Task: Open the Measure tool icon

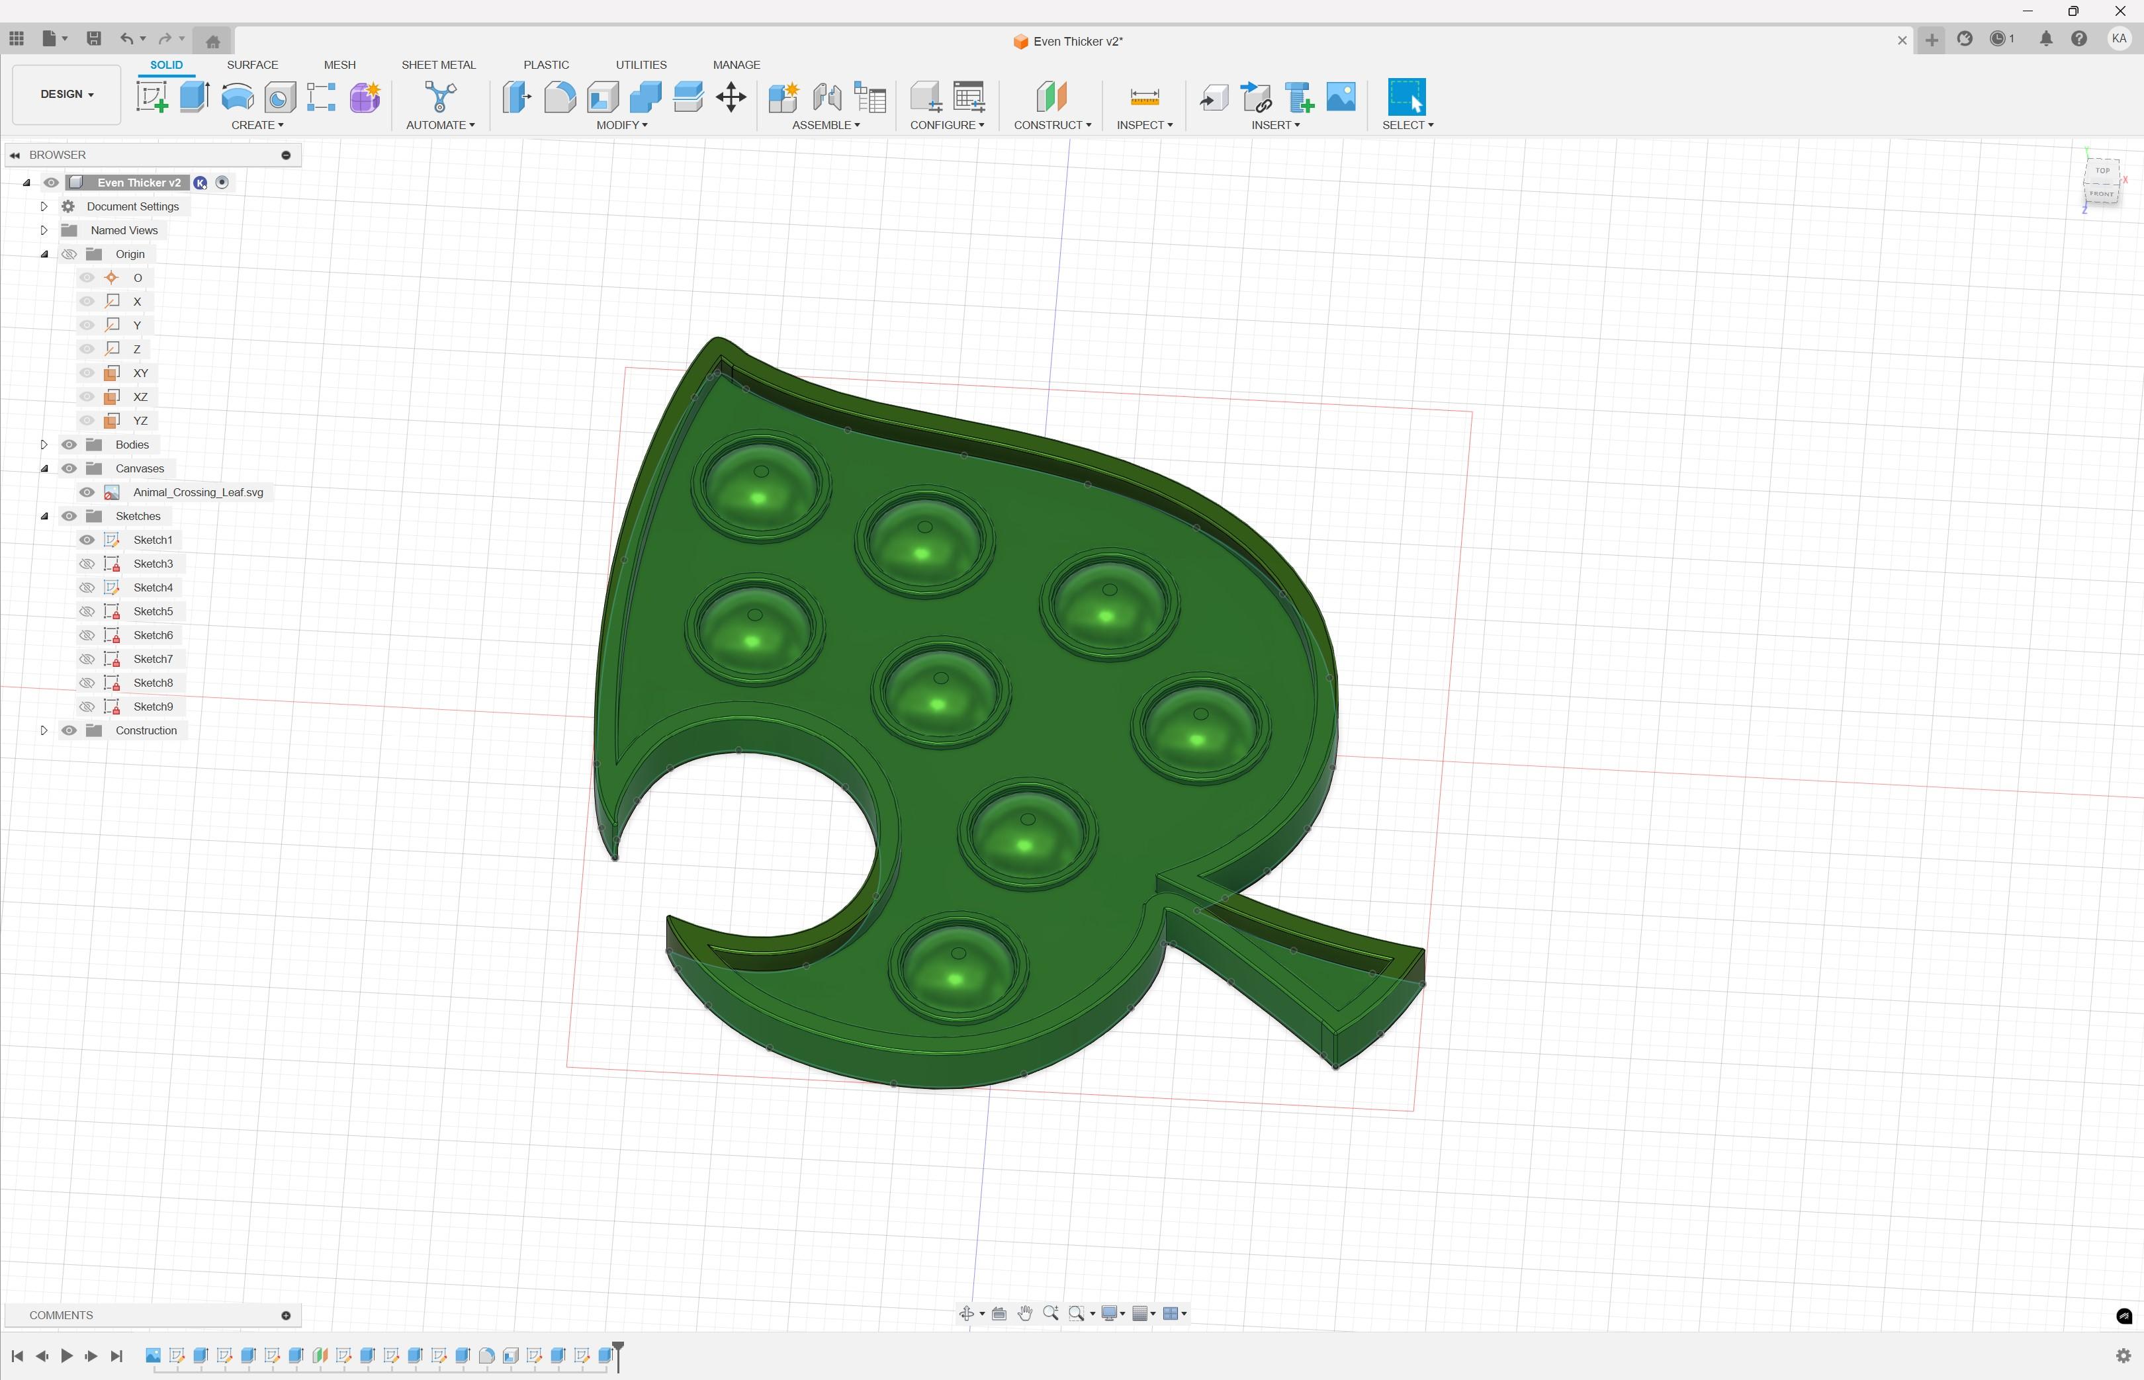Action: point(1145,97)
